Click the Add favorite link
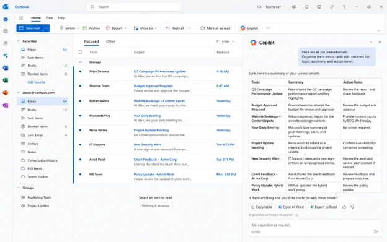 coord(36,82)
